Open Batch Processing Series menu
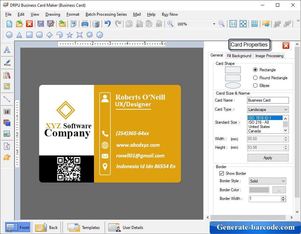Screen dimensions: 301x234 click(x=106, y=14)
